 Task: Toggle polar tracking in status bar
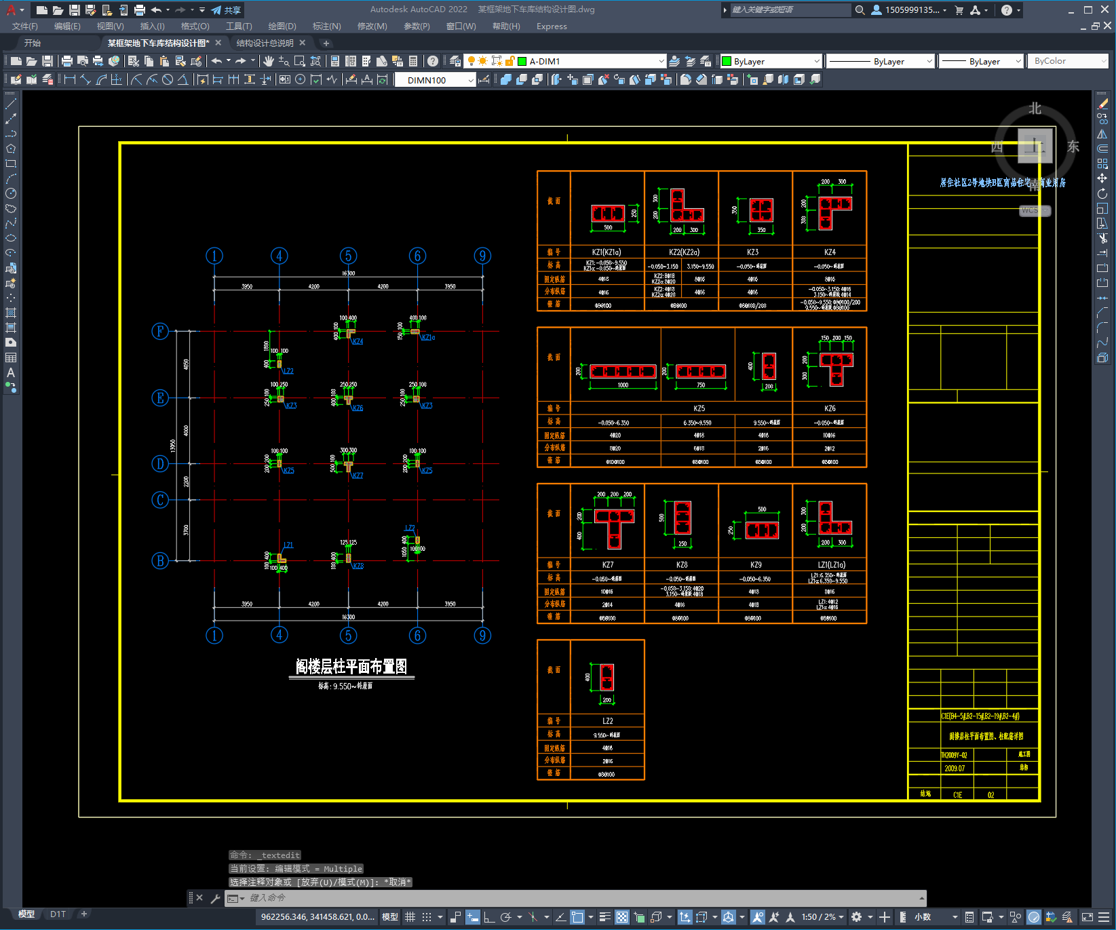coord(506,917)
